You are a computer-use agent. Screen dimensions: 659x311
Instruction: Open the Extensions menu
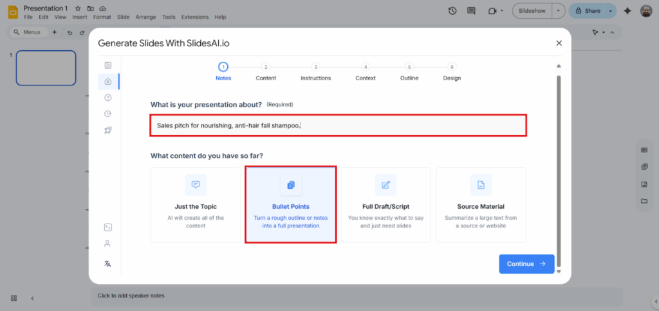[x=194, y=17]
